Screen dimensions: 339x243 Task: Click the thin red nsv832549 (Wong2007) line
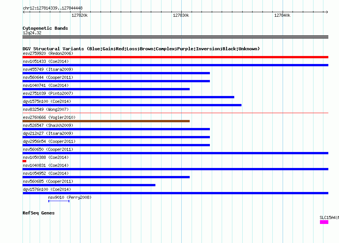[x=175, y=113]
